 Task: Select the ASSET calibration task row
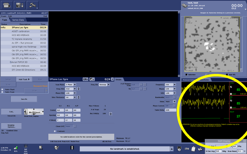24,31
